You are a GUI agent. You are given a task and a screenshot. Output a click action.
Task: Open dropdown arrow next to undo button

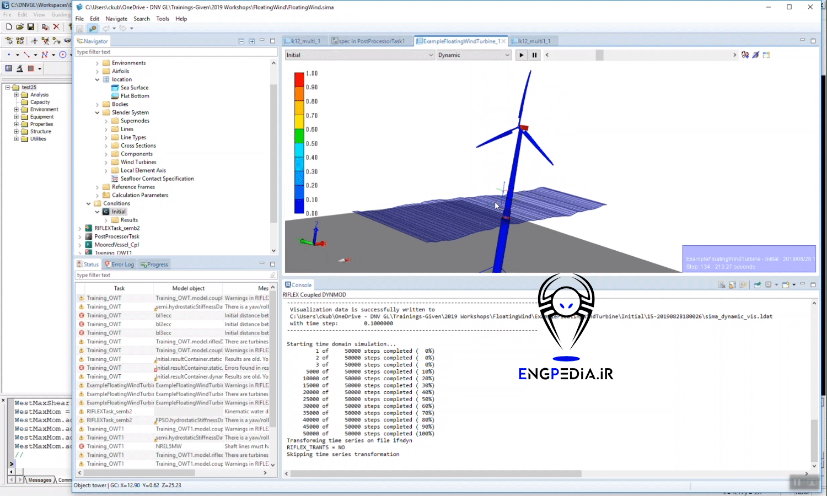coord(114,28)
